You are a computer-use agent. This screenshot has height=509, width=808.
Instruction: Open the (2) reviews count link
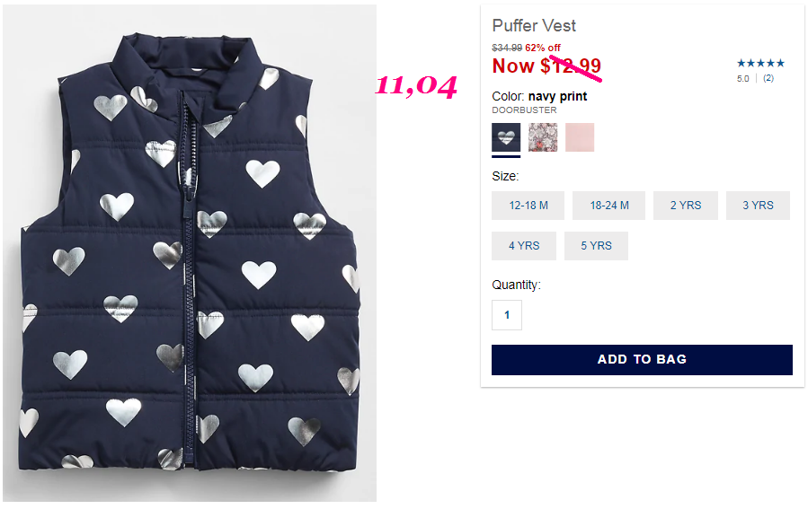tap(768, 78)
